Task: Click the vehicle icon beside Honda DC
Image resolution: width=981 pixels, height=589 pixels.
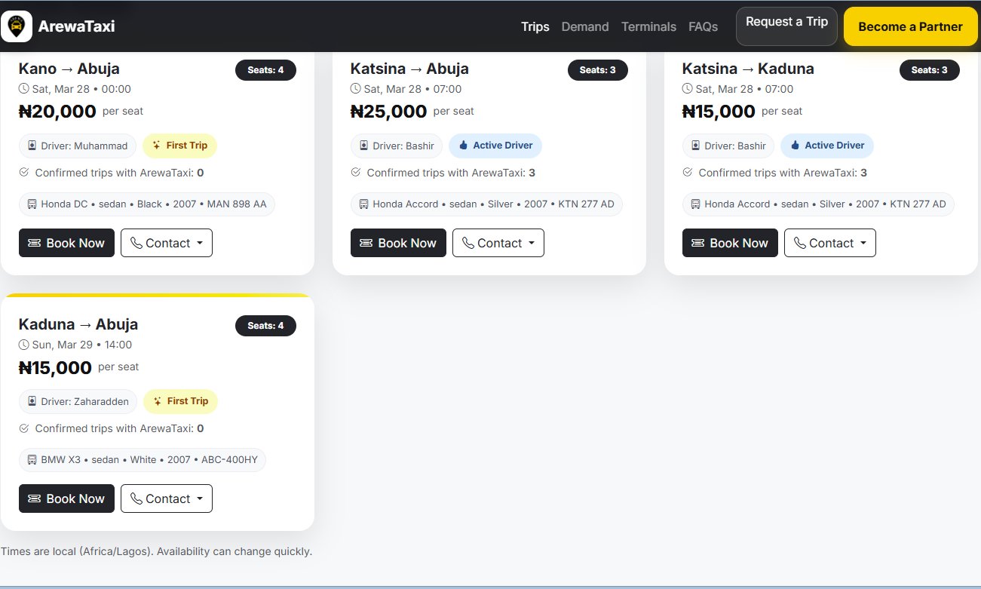Action: [x=32, y=204]
